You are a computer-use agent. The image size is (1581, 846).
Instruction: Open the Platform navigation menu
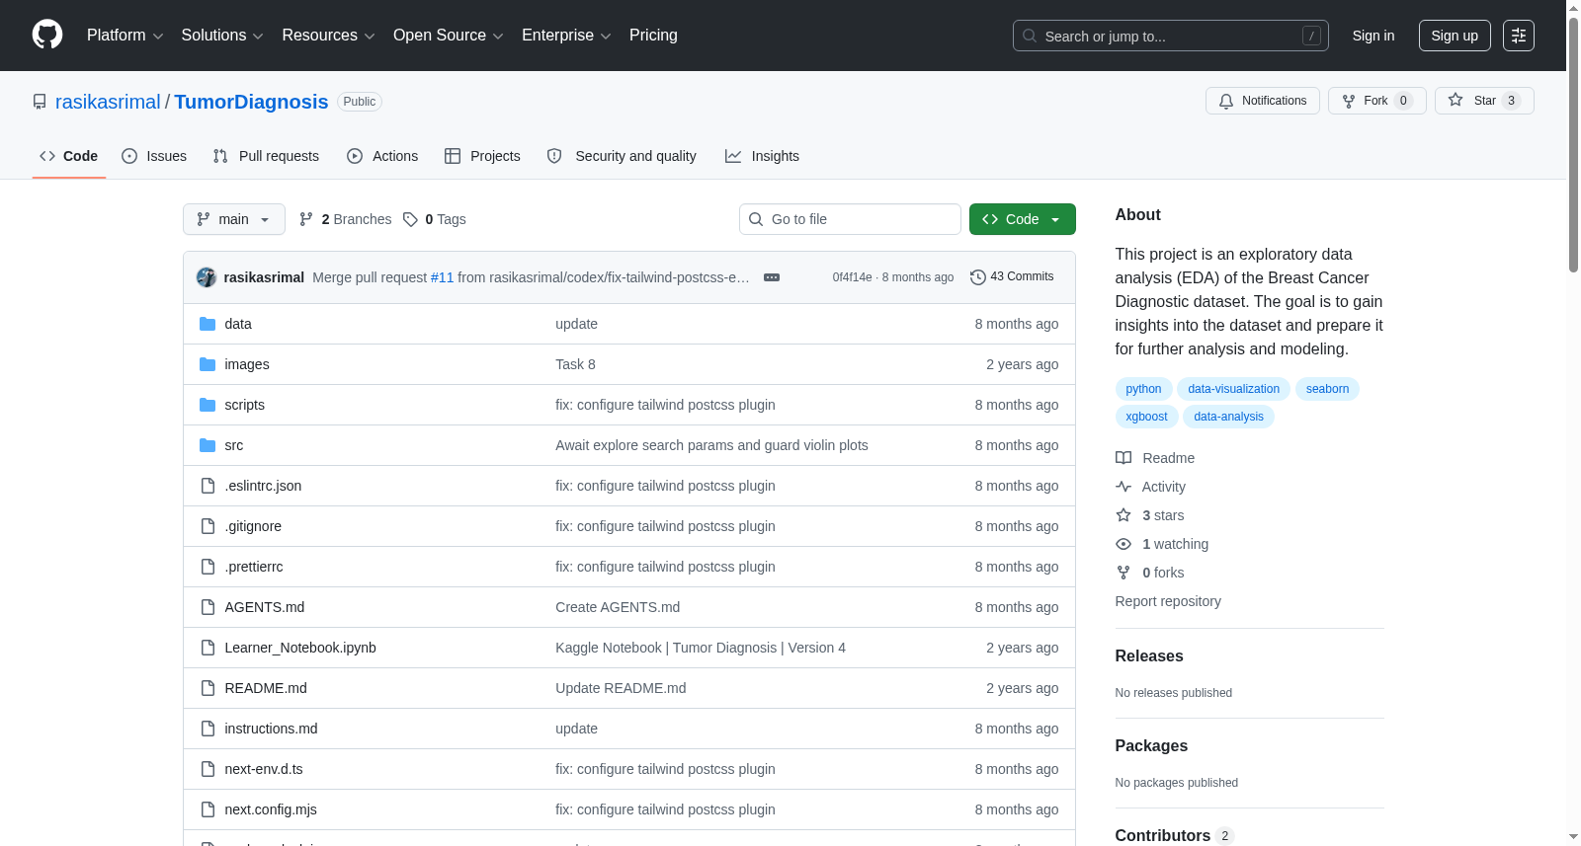coord(125,36)
